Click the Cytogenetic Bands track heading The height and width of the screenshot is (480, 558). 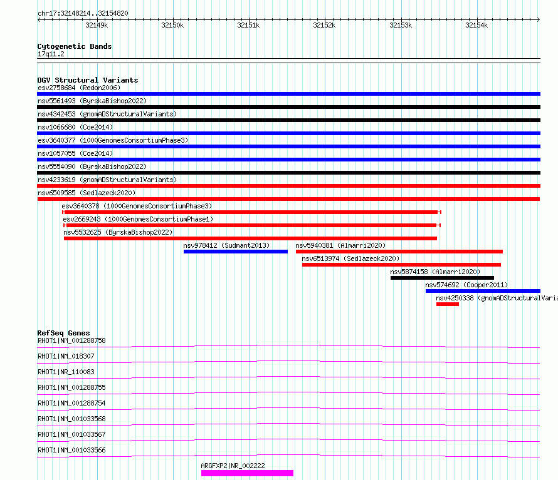click(x=75, y=46)
